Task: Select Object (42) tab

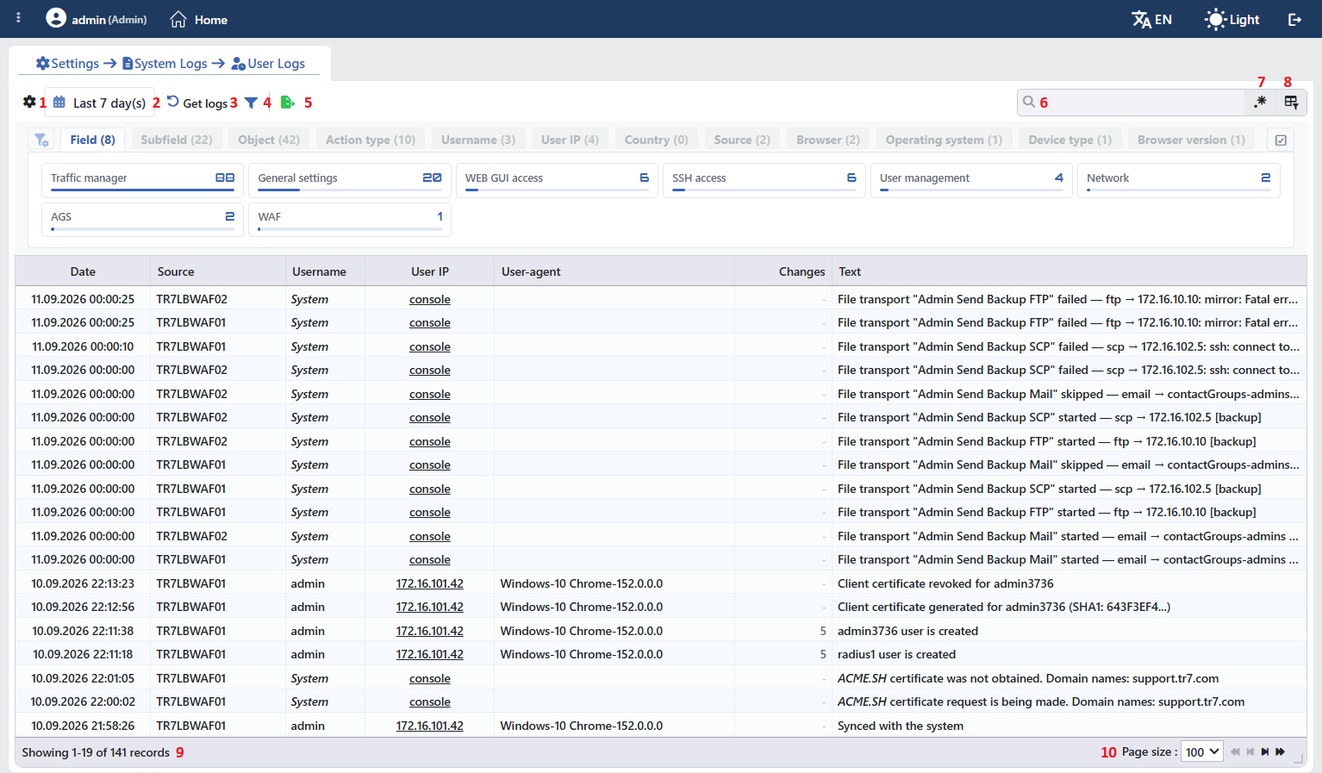Action: click(x=269, y=140)
